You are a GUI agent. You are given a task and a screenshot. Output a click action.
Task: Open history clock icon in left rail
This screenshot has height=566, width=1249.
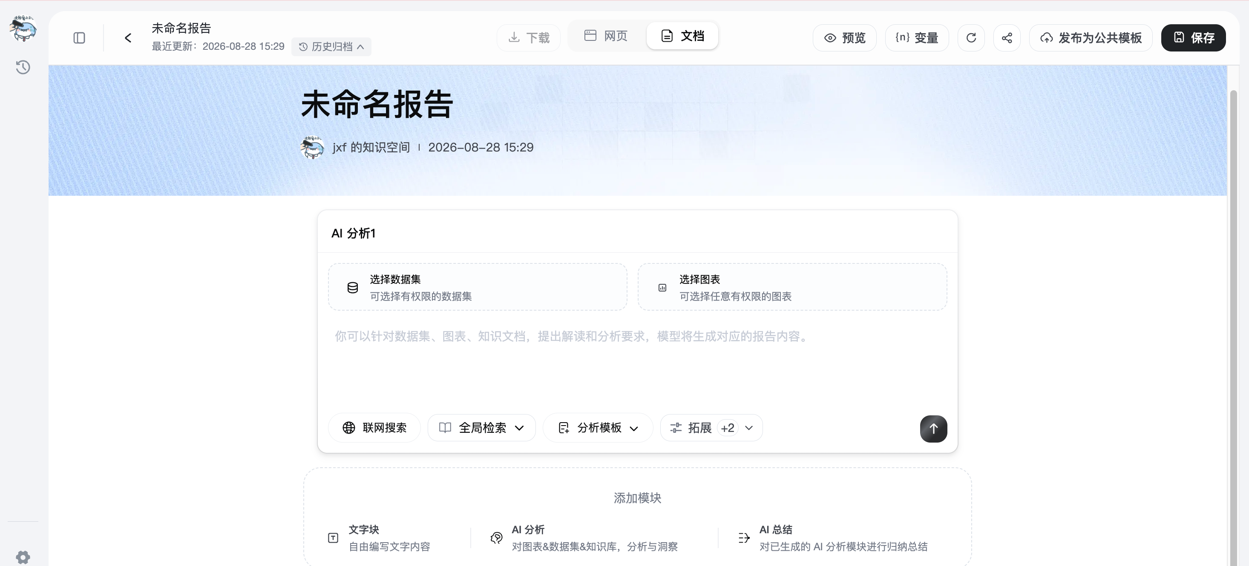[x=23, y=67]
